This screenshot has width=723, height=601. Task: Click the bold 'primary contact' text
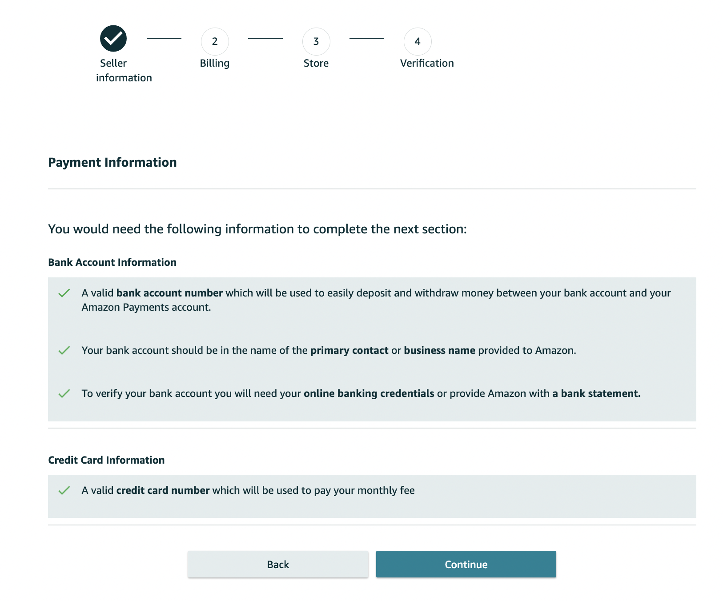click(349, 350)
